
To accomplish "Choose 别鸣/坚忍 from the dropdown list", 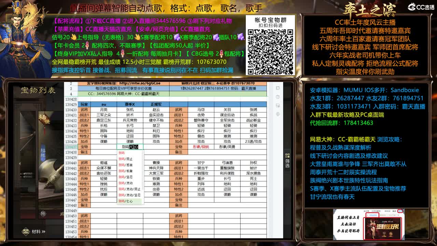I will click(x=130, y=177).
